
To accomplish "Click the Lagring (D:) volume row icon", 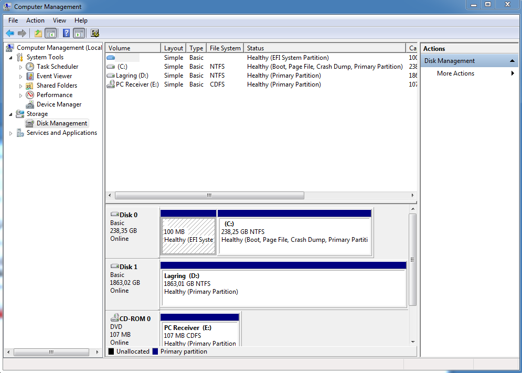I will point(111,76).
